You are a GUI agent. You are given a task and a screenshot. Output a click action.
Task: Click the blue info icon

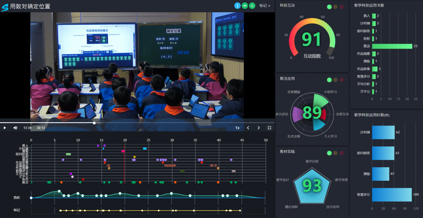(237, 6)
